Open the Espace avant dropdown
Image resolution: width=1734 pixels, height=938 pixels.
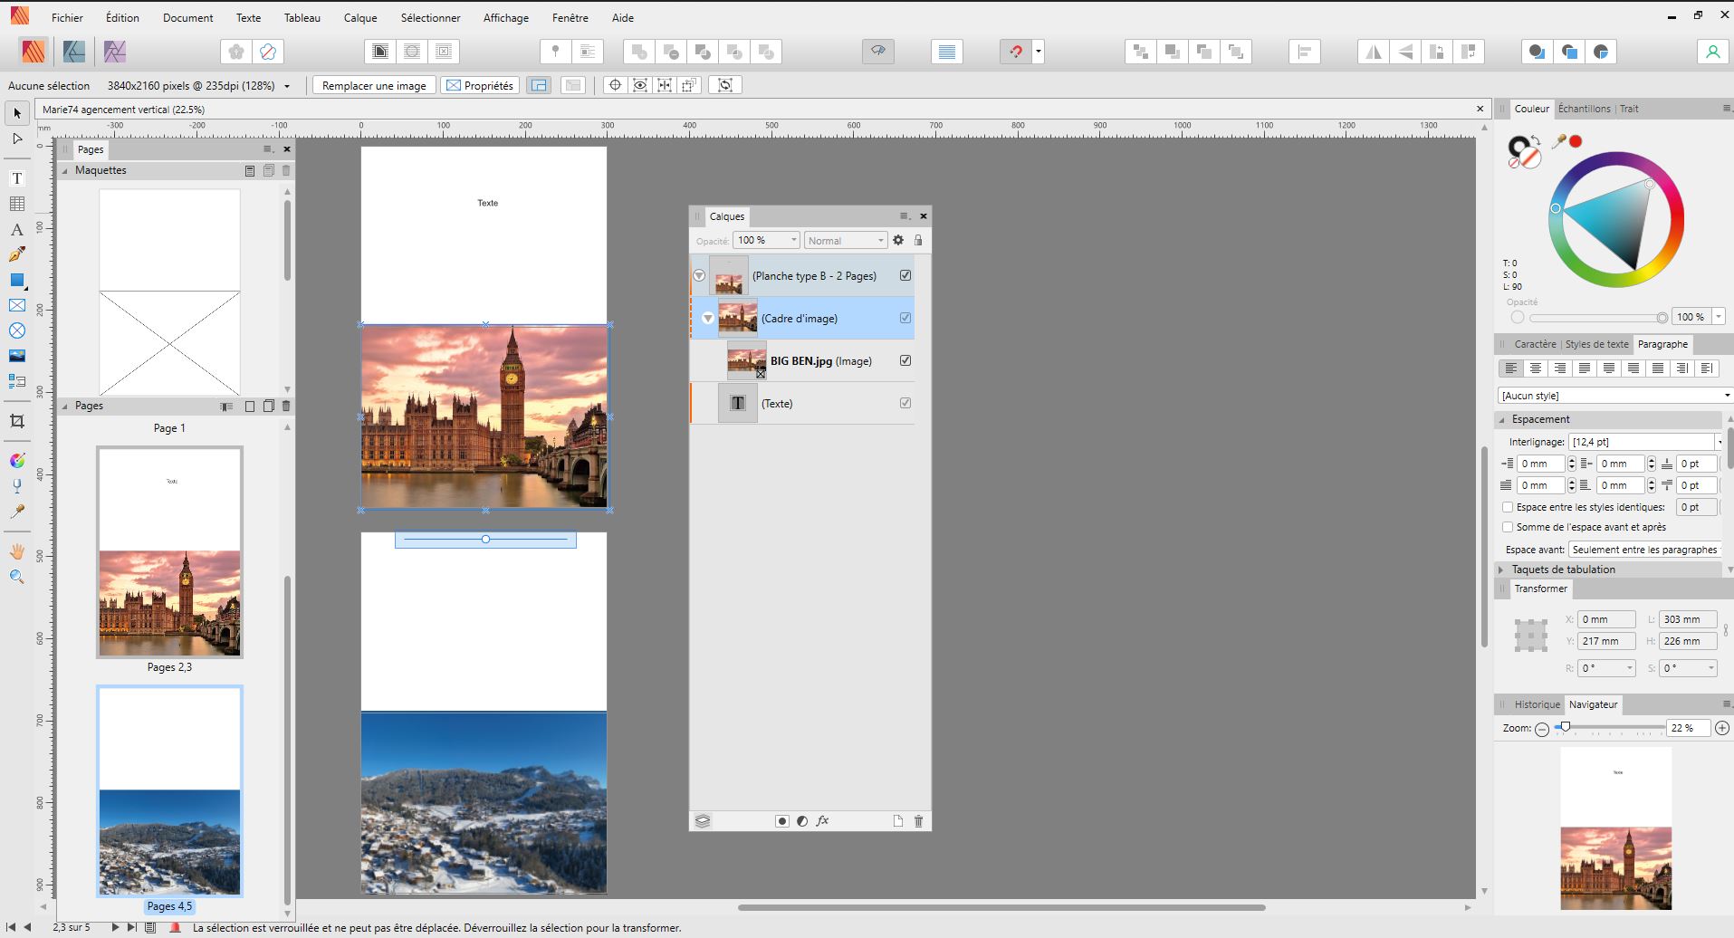1644,550
